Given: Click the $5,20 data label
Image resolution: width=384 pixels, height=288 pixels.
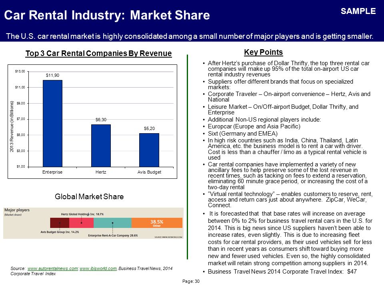Looking at the screenshot, I should (149, 128).
